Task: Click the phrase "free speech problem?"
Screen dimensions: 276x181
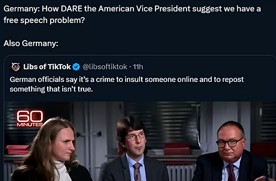Action: tap(44, 20)
